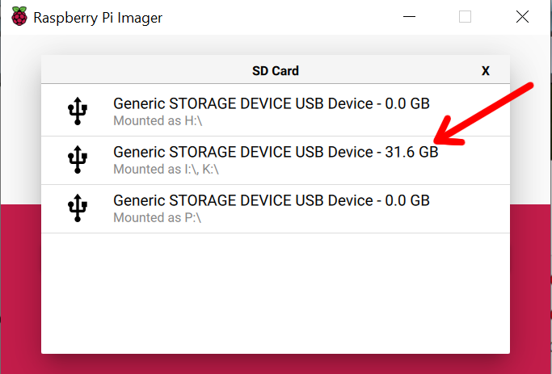Viewport: 552px width, 374px height.
Task: Click the 0.0 GB size text on H:\ device
Action: pos(407,103)
